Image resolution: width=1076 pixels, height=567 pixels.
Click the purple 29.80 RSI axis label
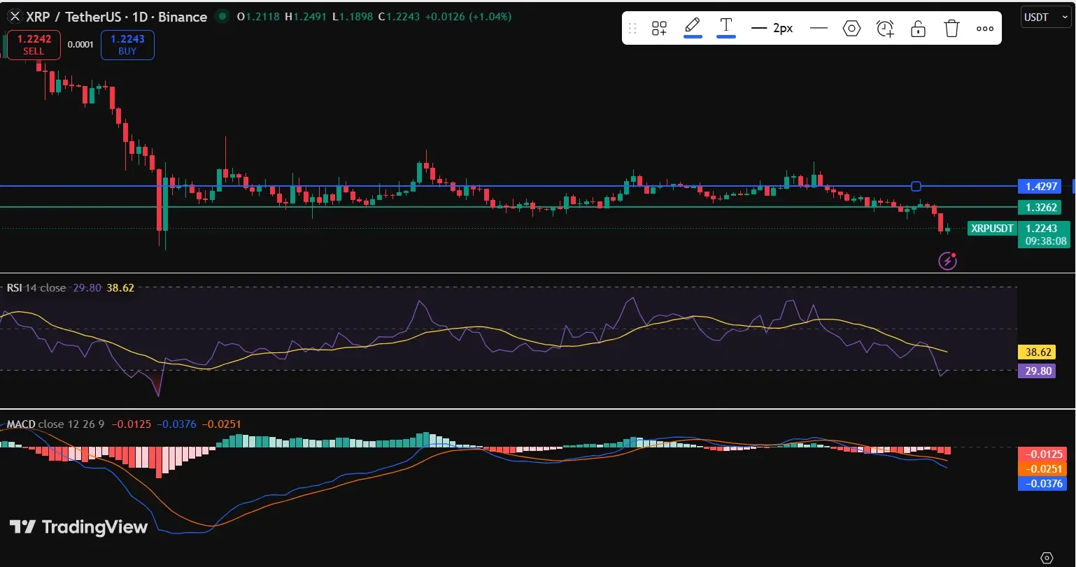click(1036, 371)
